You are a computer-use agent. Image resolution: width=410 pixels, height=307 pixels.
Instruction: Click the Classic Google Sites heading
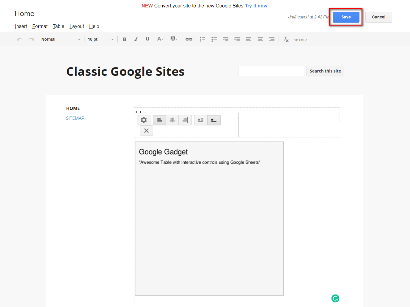125,72
